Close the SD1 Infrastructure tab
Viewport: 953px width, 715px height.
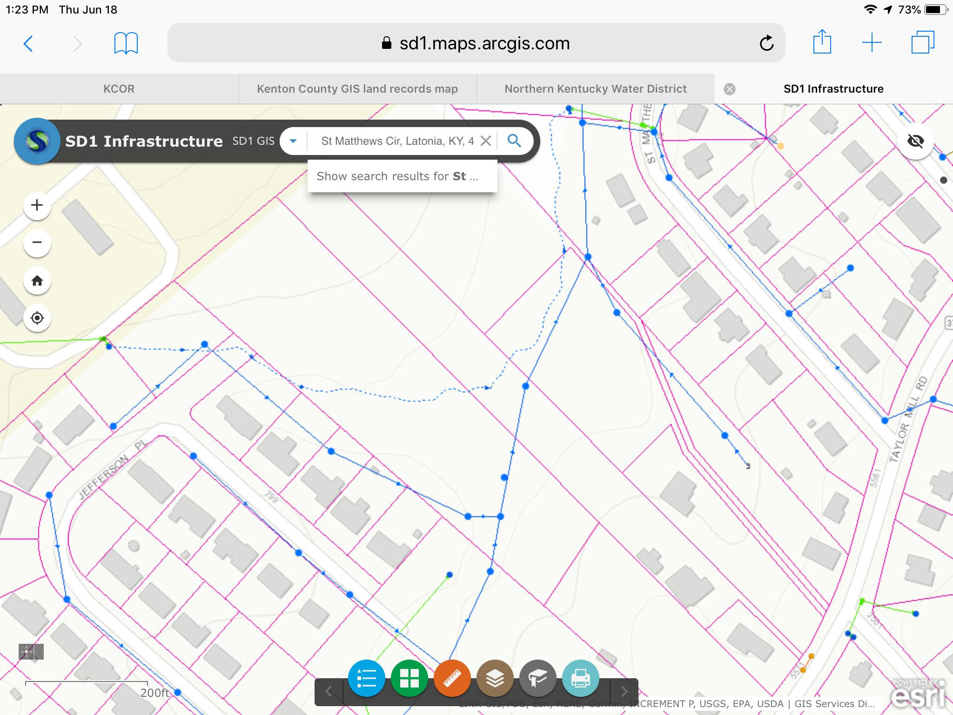[x=730, y=89]
